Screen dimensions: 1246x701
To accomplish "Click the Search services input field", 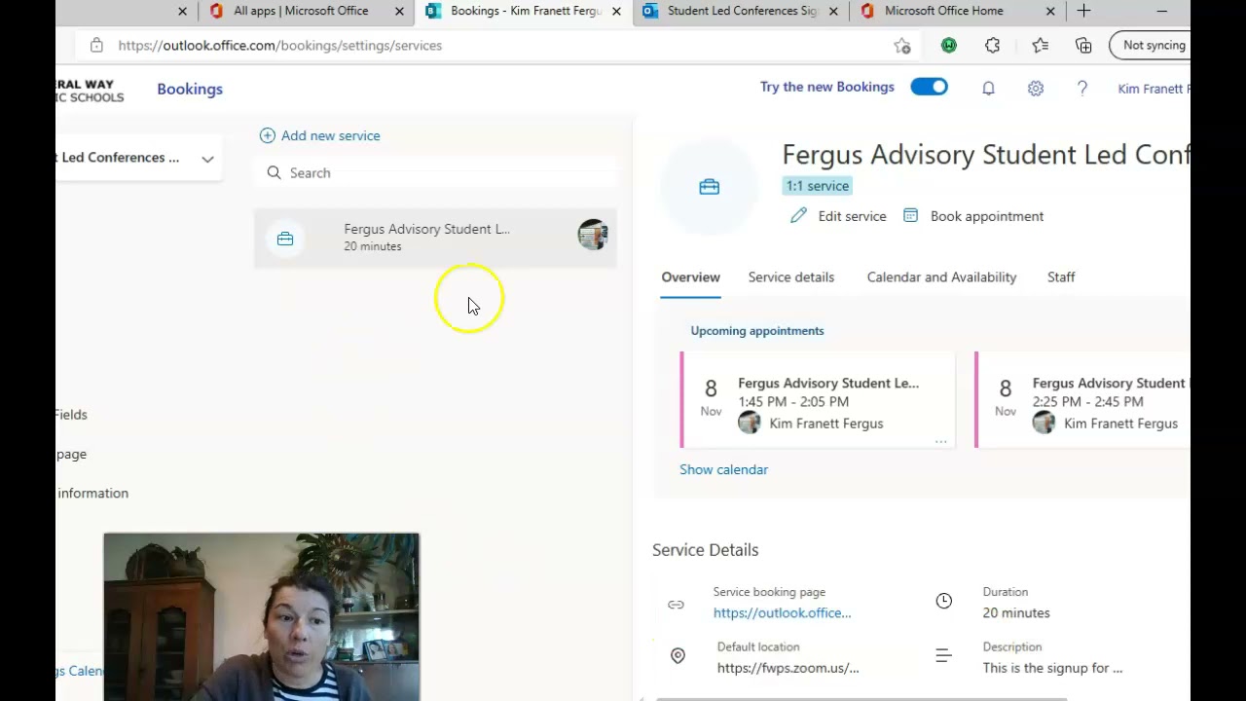I will [x=436, y=172].
